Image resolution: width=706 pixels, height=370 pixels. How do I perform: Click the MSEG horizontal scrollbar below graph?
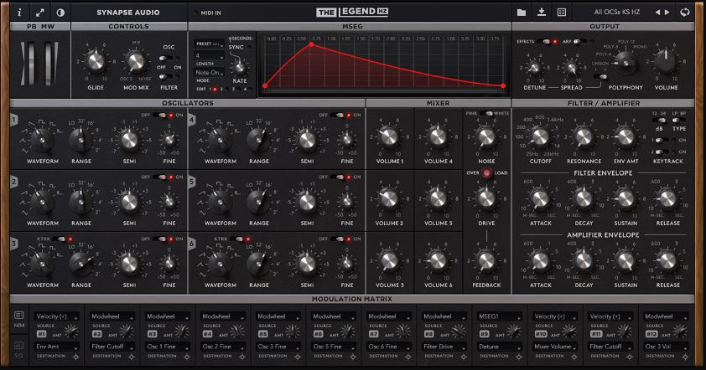click(384, 90)
